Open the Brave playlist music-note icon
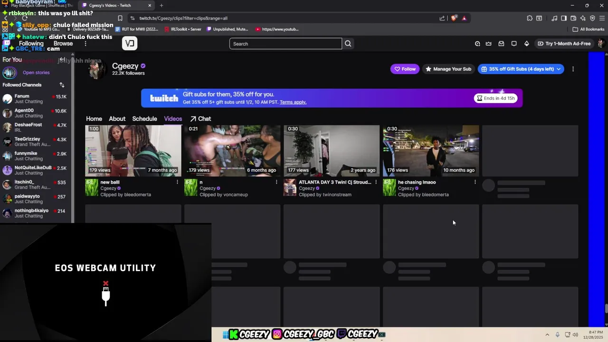The height and width of the screenshot is (342, 608). point(554,18)
